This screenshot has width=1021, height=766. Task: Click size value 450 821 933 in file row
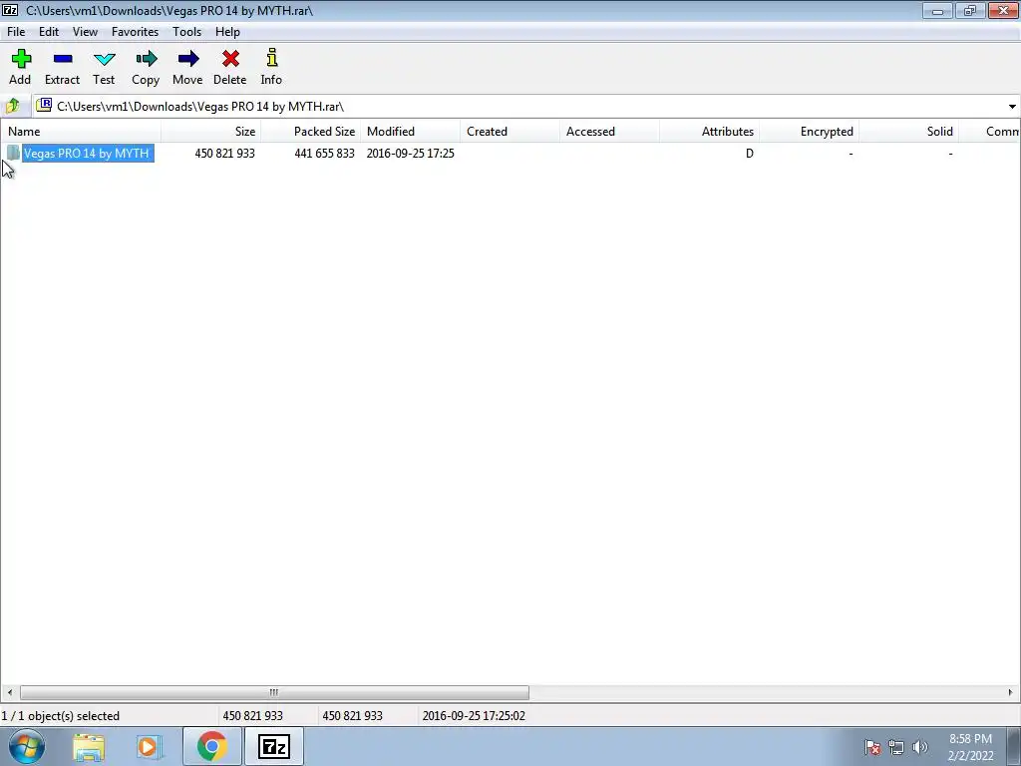[224, 153]
